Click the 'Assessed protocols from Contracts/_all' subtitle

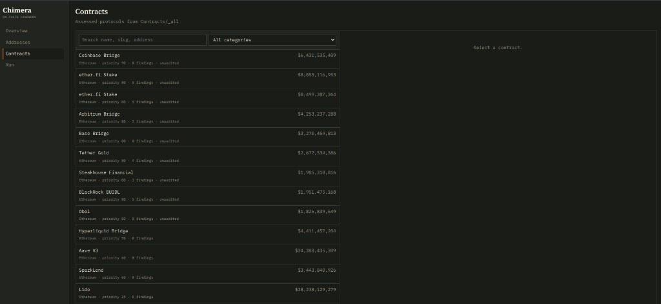tap(127, 21)
